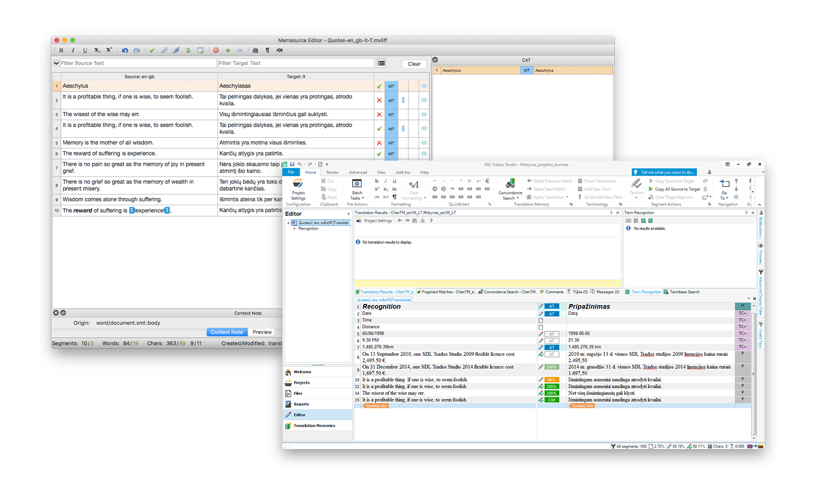Screen dimensions: 837x502
Task: Click notifications bell in Trados ribbon bar
Action: point(709,172)
